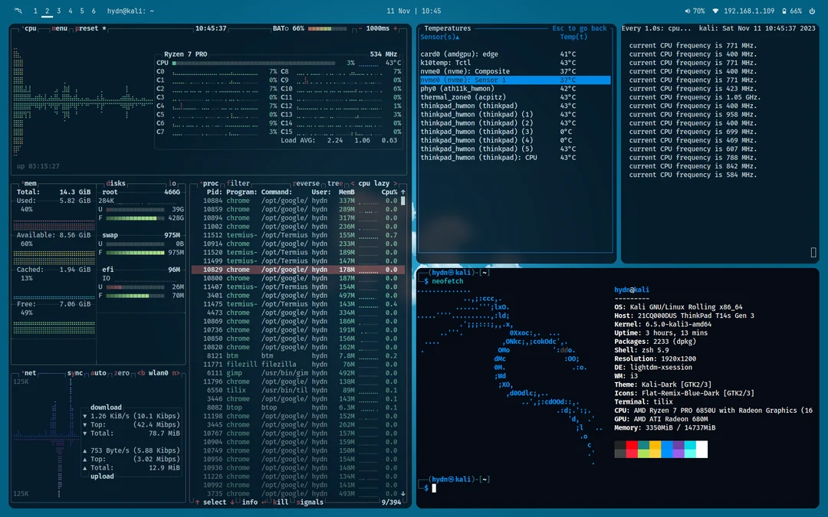Screen dimensions: 828x517
Task: Click the > arrow next to cpu lazy sorting
Action: click(x=396, y=183)
